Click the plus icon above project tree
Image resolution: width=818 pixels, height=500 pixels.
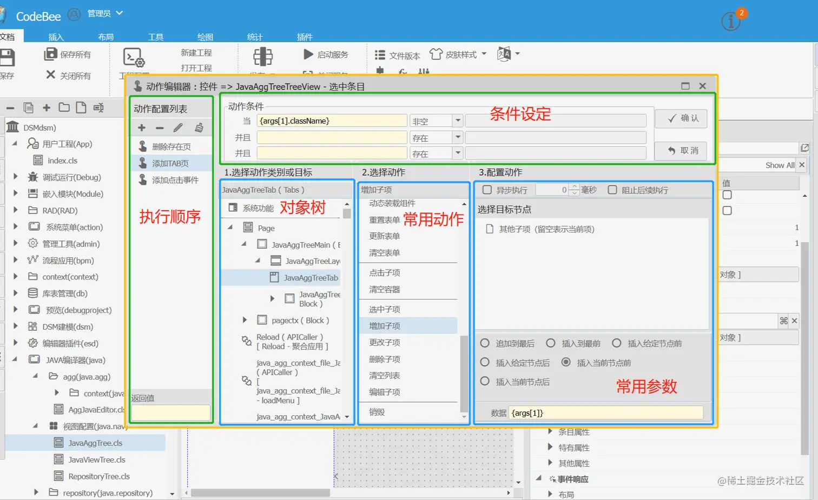pos(47,108)
